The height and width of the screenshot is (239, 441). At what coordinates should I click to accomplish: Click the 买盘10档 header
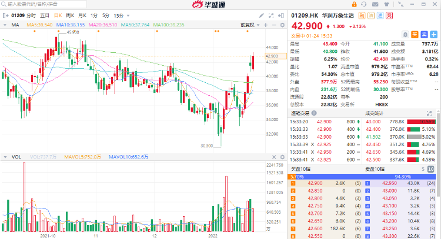[300, 169]
